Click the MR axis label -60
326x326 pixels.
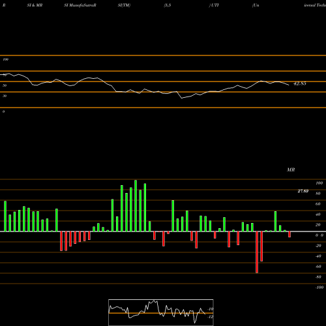(318, 267)
